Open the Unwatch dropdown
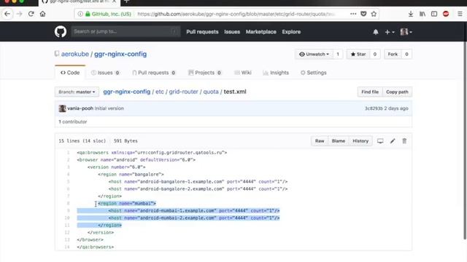Screen dimensions: 467x262 coord(314,54)
